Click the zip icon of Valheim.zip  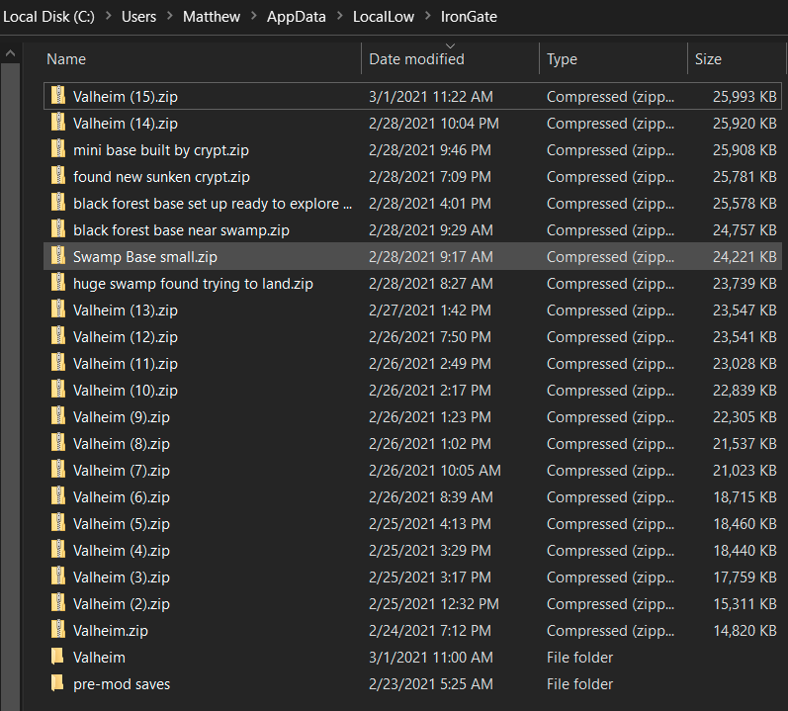58,629
